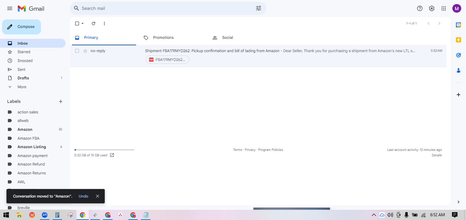
Task: Open the Slack taskbar icon
Action: [95, 215]
